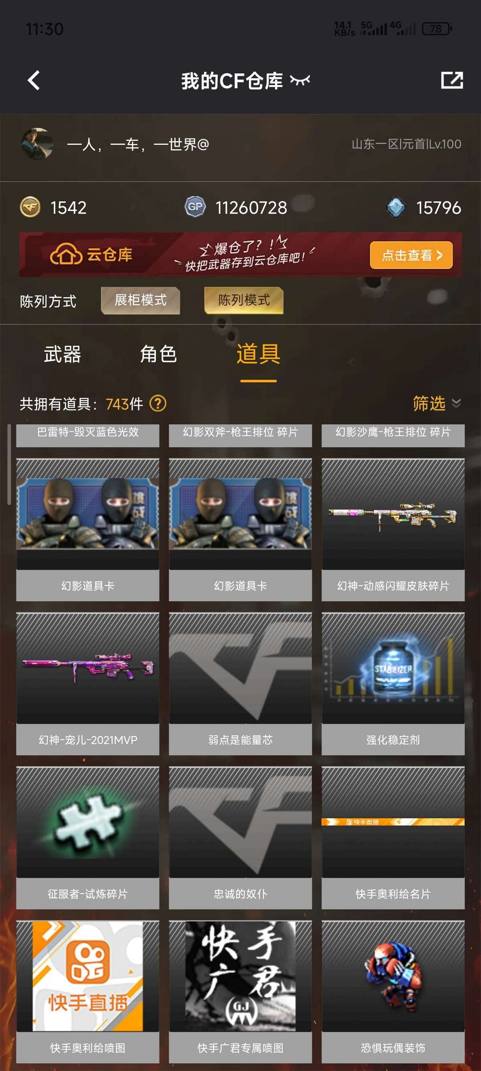Tap the blue diamond currency icon
481x1071 pixels.
click(x=395, y=207)
